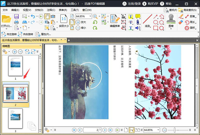200x135 pixels.
Task: Click Rotate Left (向左旋转) button
Action: [x=9, y=34]
